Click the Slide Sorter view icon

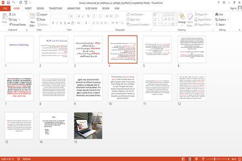pyautogui.click(x=190, y=159)
